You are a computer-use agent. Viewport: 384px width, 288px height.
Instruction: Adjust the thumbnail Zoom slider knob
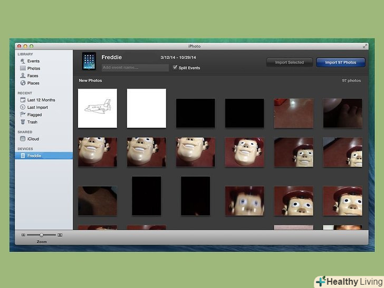[41, 235]
